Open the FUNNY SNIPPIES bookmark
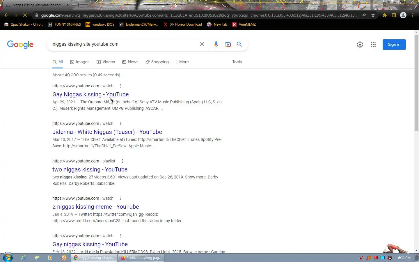This screenshot has width=419, height=262. click(x=64, y=24)
